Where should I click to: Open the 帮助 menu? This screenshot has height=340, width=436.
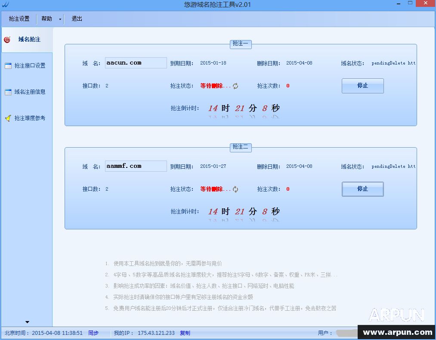click(47, 19)
